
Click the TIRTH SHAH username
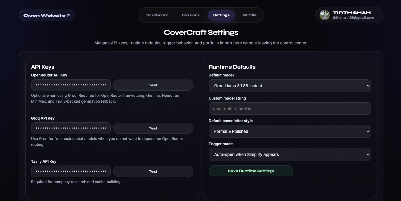point(352,12)
